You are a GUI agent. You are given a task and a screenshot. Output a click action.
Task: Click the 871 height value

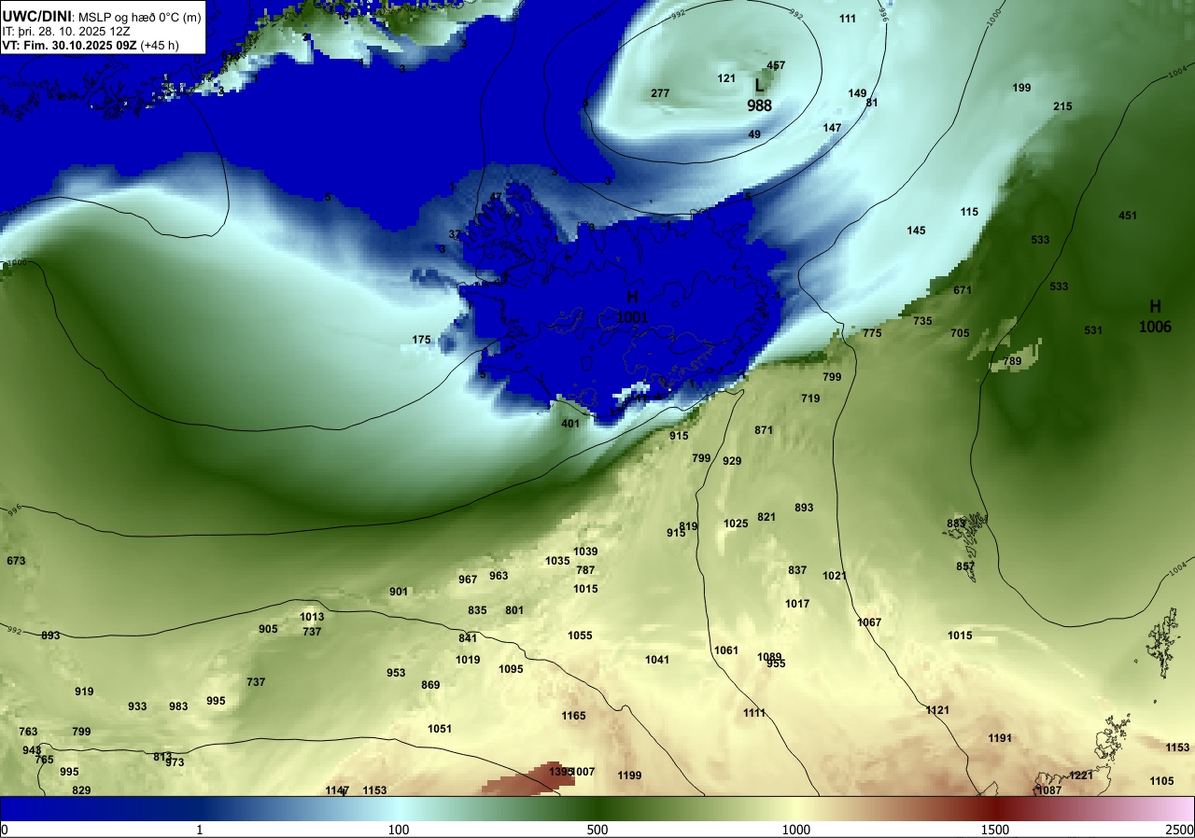click(764, 430)
